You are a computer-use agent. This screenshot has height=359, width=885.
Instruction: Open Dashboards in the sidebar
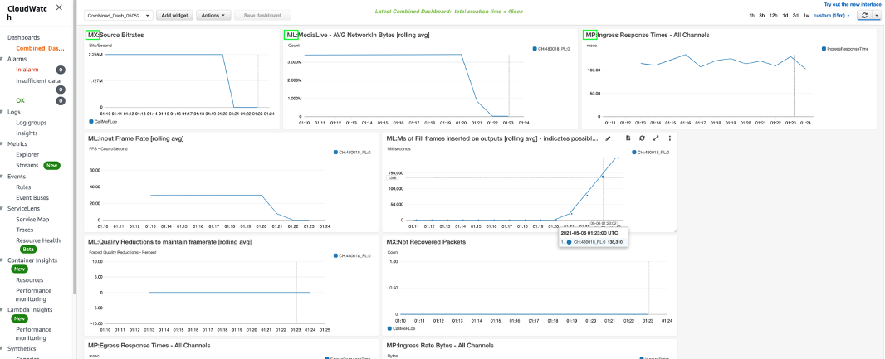[x=24, y=37]
